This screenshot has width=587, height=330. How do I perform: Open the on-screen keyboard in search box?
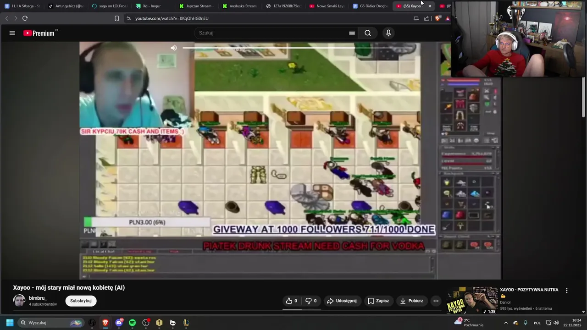[352, 33]
